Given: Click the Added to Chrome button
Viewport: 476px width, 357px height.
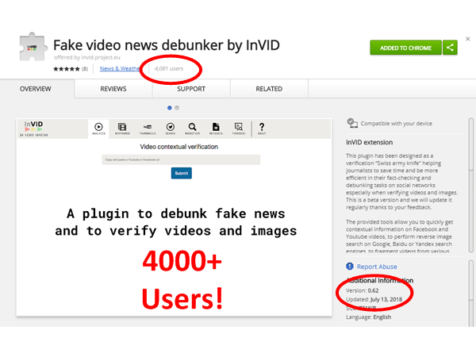Looking at the screenshot, I should (x=405, y=48).
